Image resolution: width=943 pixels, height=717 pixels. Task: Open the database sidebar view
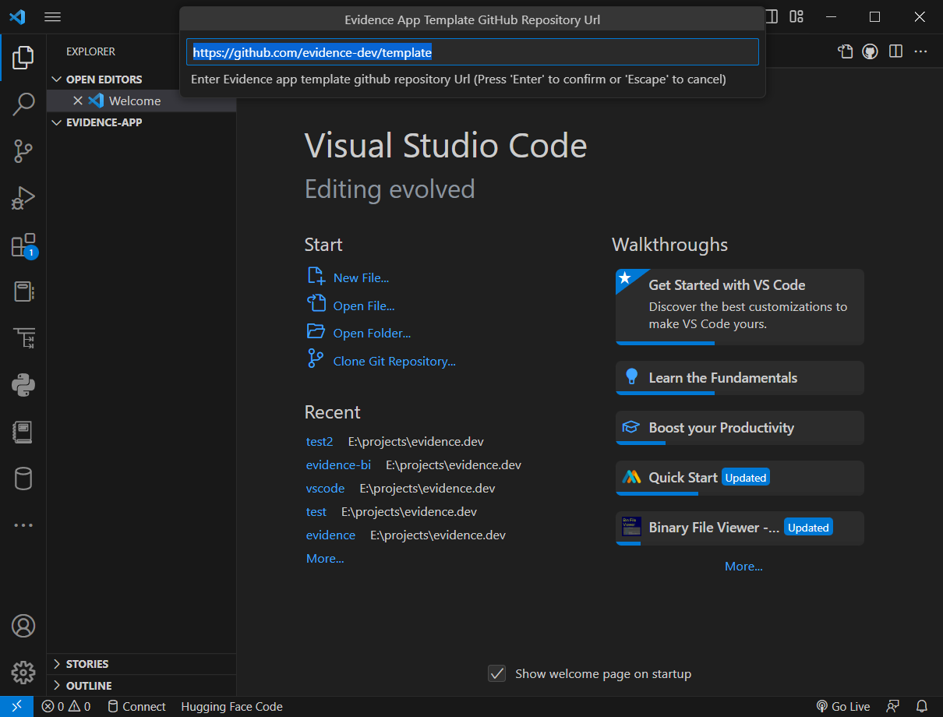23,478
